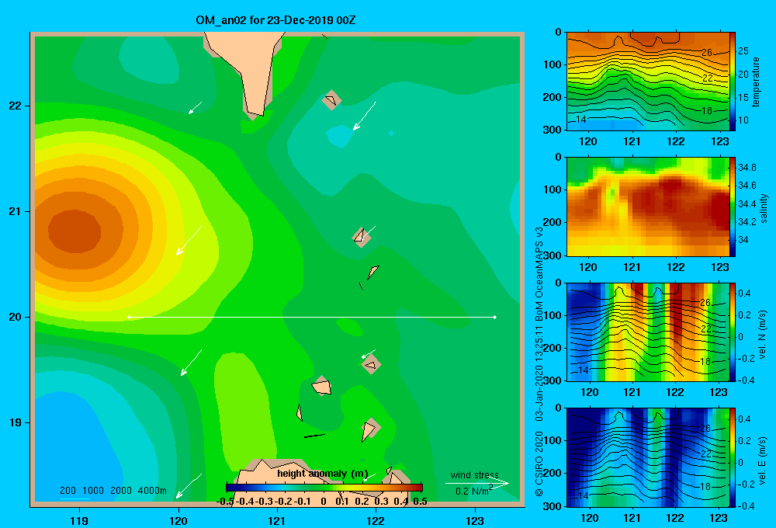Select the 'wind stress' legend label
Viewport: 776px width, 528px height.
click(474, 474)
